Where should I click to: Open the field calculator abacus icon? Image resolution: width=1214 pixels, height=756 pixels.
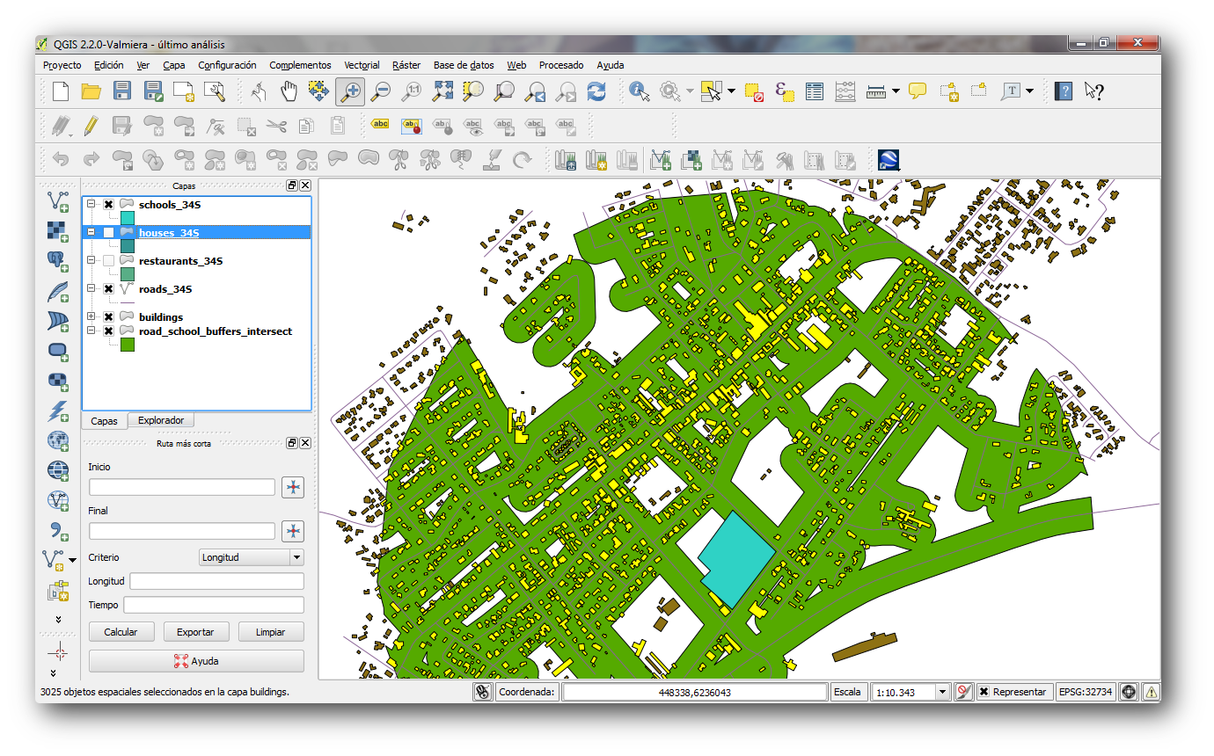845,91
